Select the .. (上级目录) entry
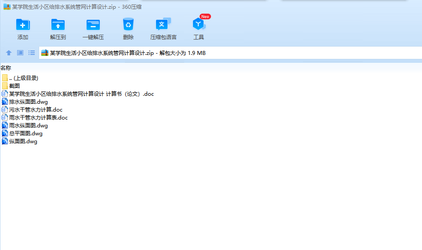Image resolution: width=422 pixels, height=250 pixels. (24, 78)
